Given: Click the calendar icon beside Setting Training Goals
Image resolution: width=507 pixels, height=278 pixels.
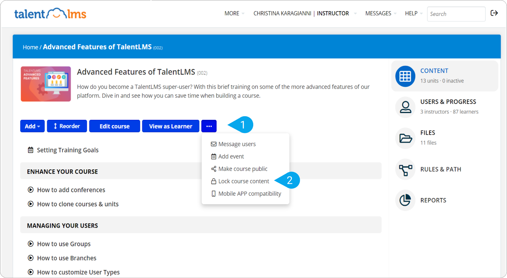Looking at the screenshot, I should coord(30,150).
